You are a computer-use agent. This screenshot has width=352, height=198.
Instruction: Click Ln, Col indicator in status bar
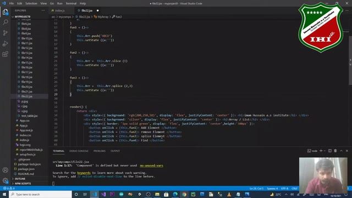pos(256,188)
